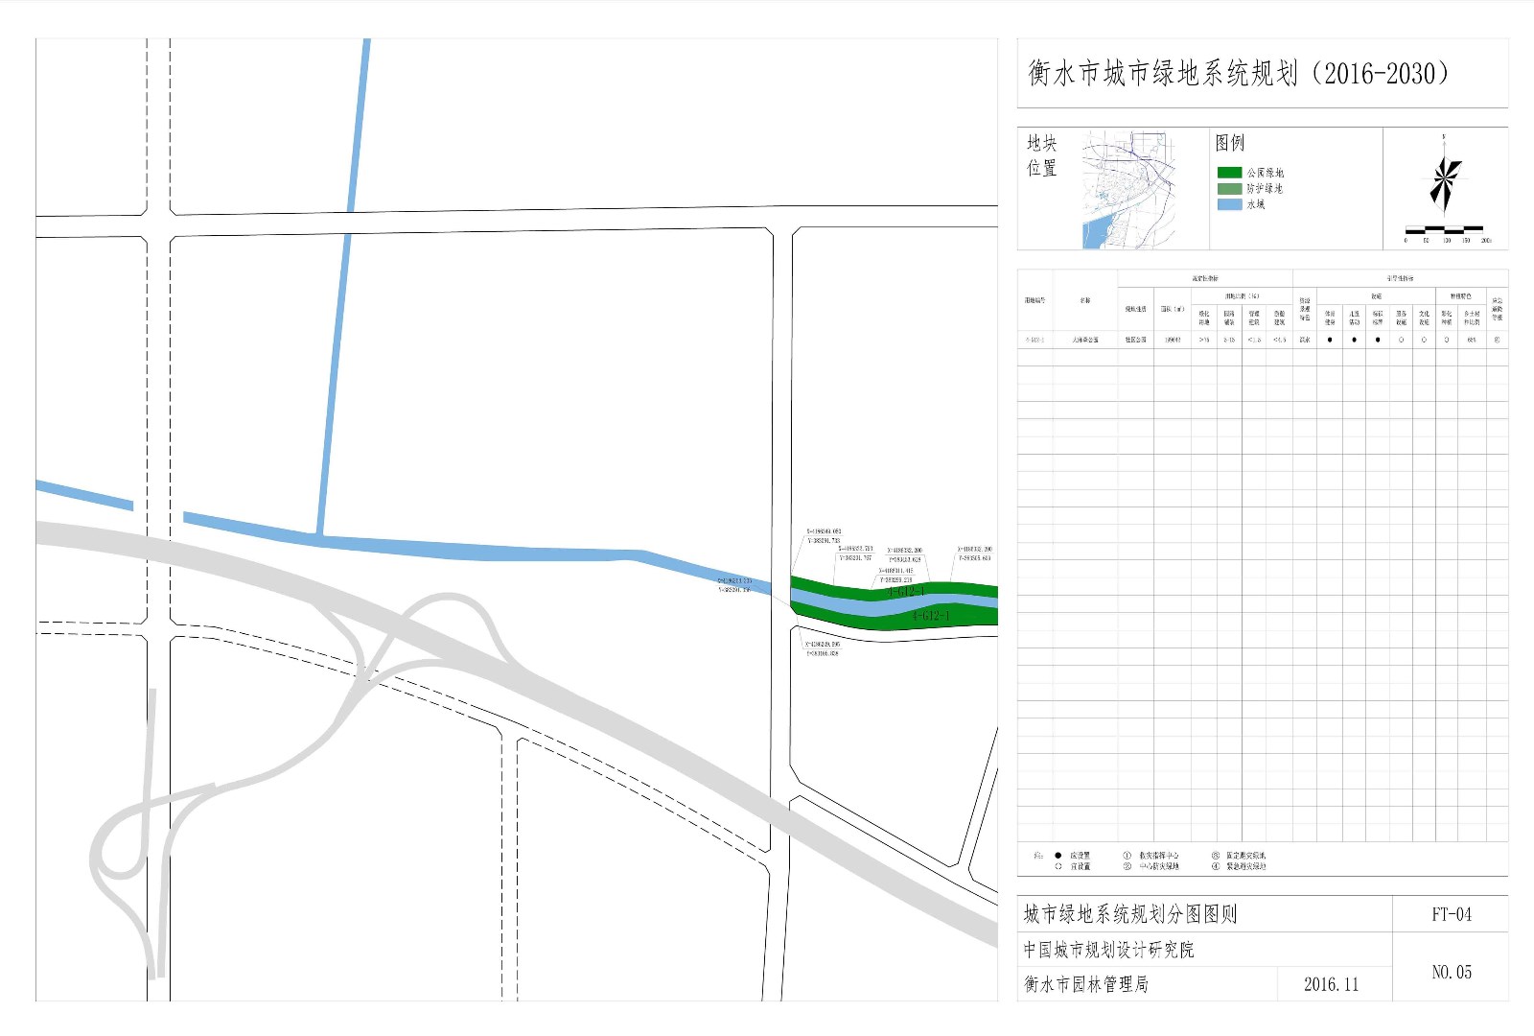This screenshot has height=1036, width=1534.
Task: Click the filled circle 应设置 note symbol
Action: click(1058, 855)
